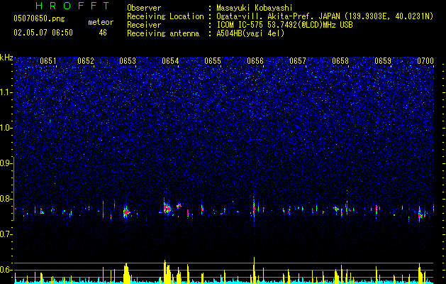Click the 0653 time marker
This screenshot has width=446, height=284.
[x=128, y=61]
